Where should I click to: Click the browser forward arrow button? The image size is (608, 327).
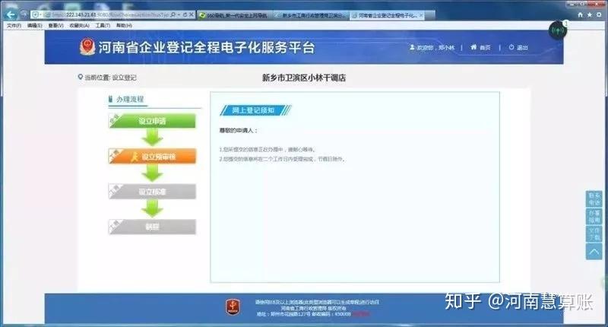pyautogui.click(x=24, y=14)
